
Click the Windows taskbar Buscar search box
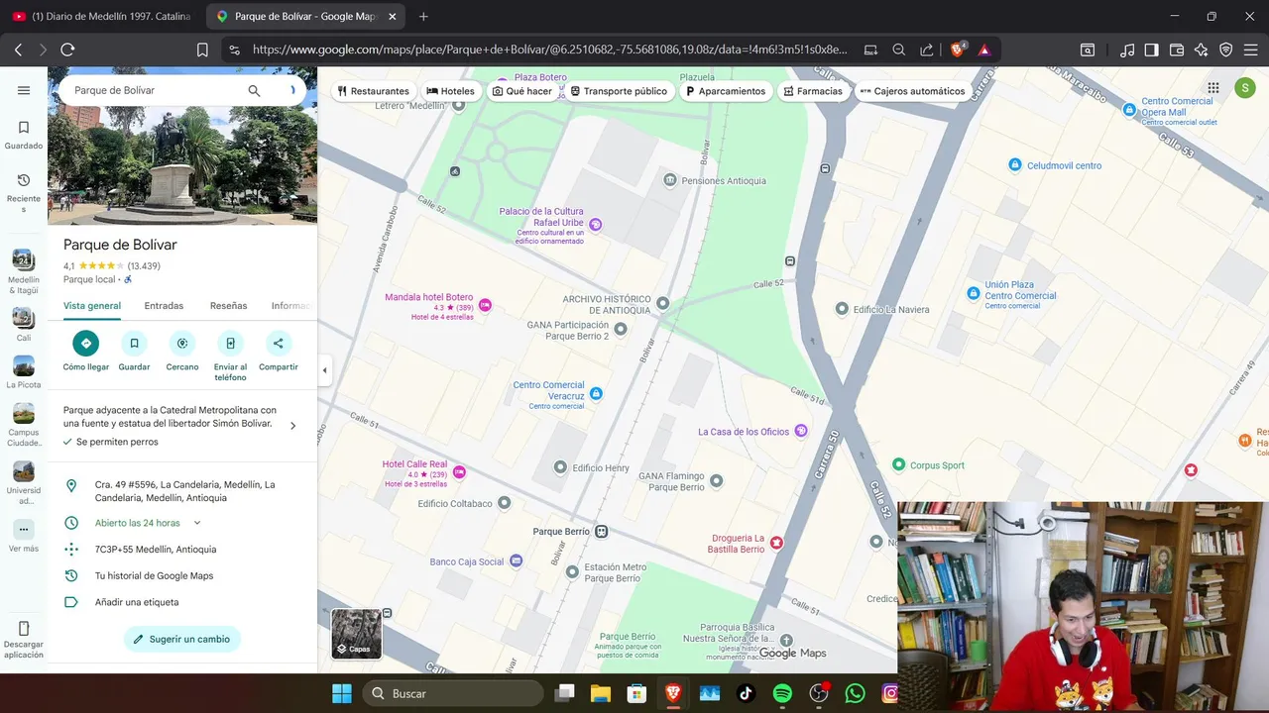pyautogui.click(x=453, y=693)
